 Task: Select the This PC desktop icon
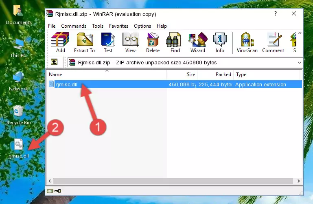(x=18, y=48)
